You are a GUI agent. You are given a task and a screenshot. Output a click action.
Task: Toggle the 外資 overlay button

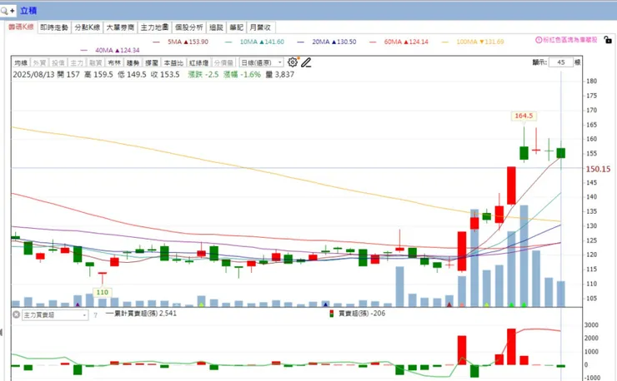[x=39, y=63]
